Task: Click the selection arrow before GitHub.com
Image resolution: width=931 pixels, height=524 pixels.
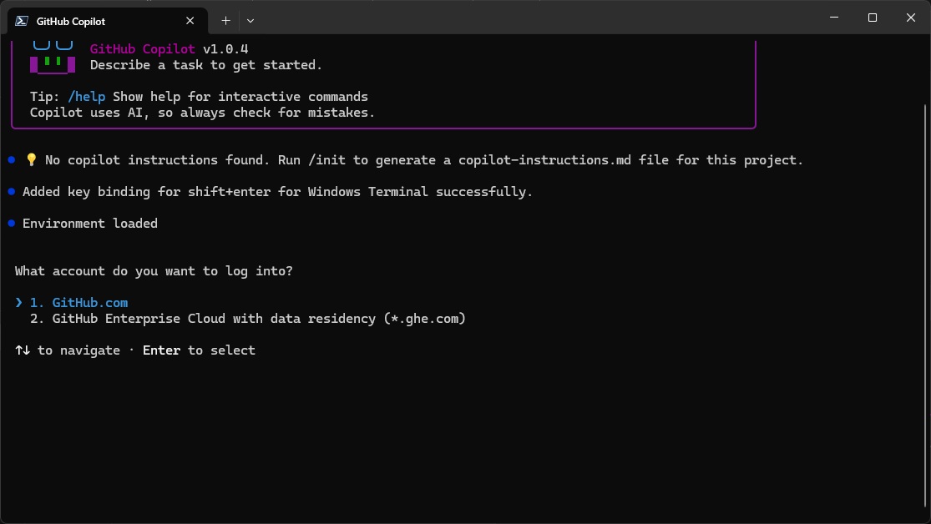Action: tap(18, 303)
